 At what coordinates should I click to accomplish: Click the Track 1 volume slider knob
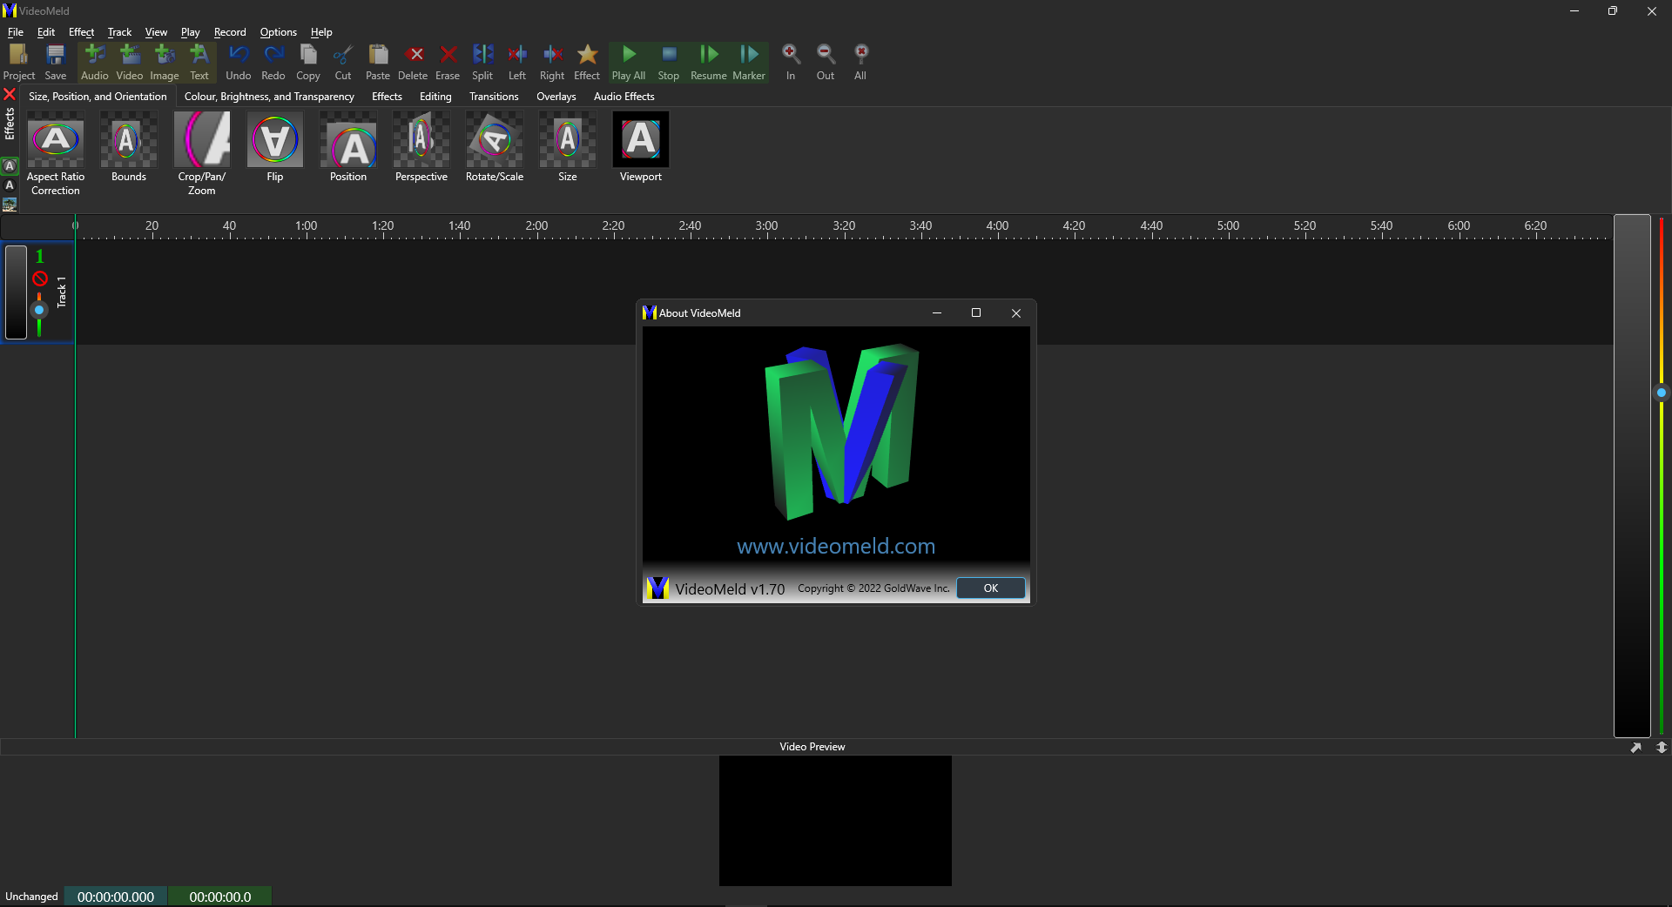tap(39, 310)
